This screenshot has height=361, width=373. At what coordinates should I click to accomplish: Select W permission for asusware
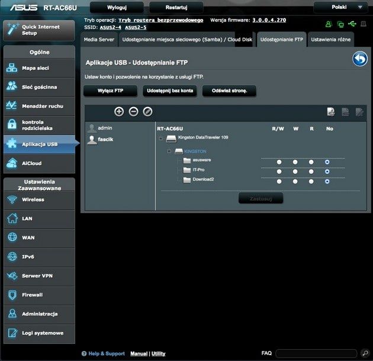tap(295, 162)
